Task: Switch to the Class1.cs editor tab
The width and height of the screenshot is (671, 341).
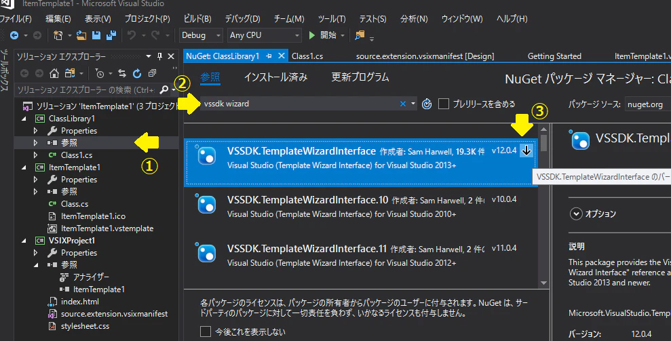Action: click(x=307, y=56)
